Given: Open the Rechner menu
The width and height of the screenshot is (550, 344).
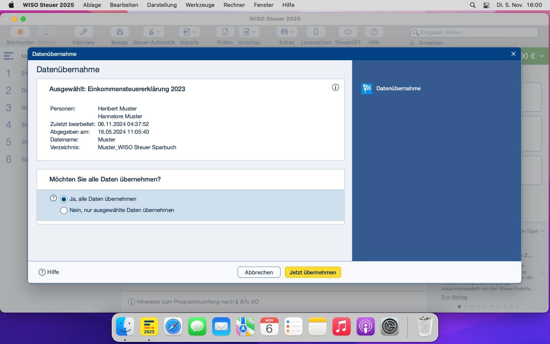Looking at the screenshot, I should [x=234, y=5].
